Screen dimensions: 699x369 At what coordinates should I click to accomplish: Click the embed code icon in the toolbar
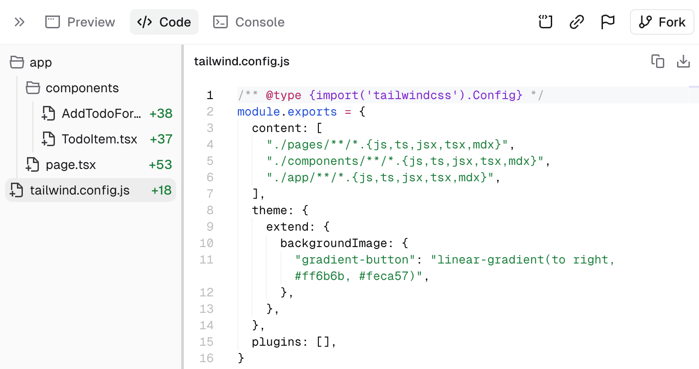[x=545, y=21]
